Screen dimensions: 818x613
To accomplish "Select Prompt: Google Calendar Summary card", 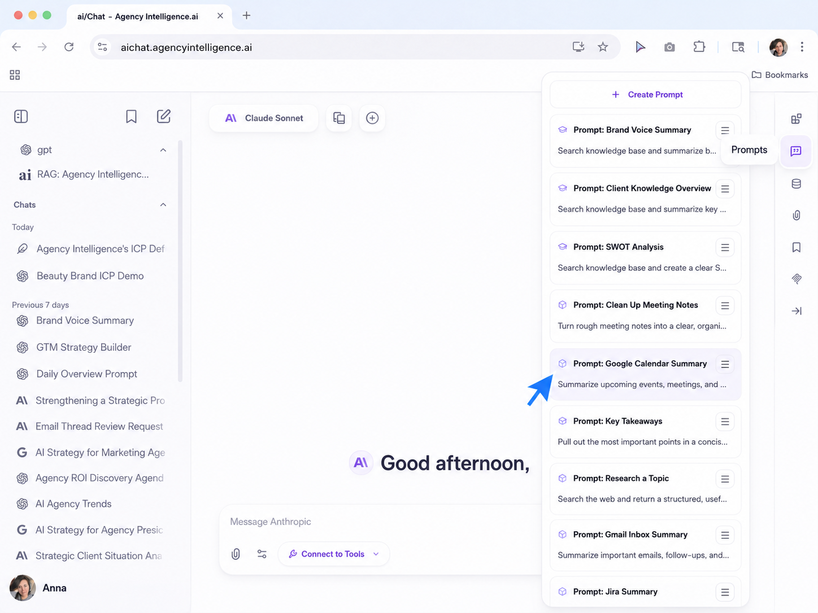I will (x=645, y=374).
